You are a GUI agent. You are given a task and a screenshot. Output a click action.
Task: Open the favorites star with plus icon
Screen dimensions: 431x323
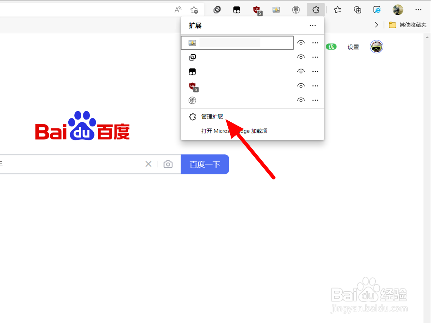tap(194, 10)
